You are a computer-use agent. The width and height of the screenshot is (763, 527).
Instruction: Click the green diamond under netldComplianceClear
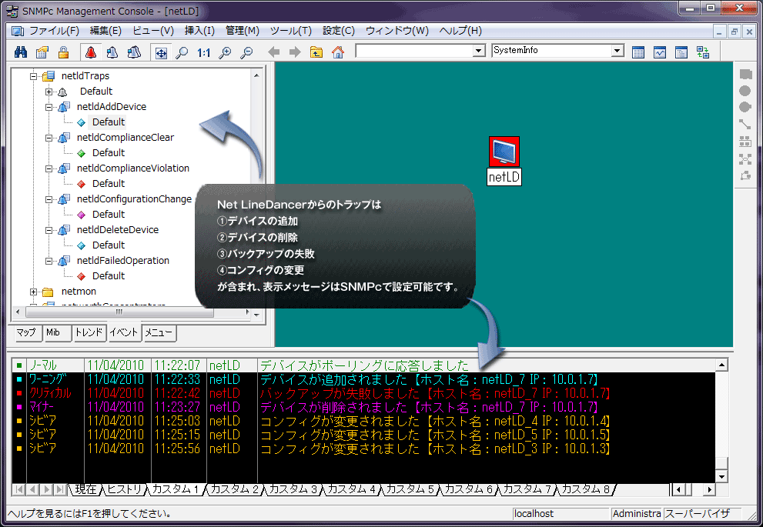point(82,153)
